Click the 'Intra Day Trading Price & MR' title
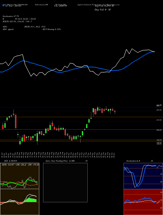Screen dimensions: 163x215 [60, 161]
